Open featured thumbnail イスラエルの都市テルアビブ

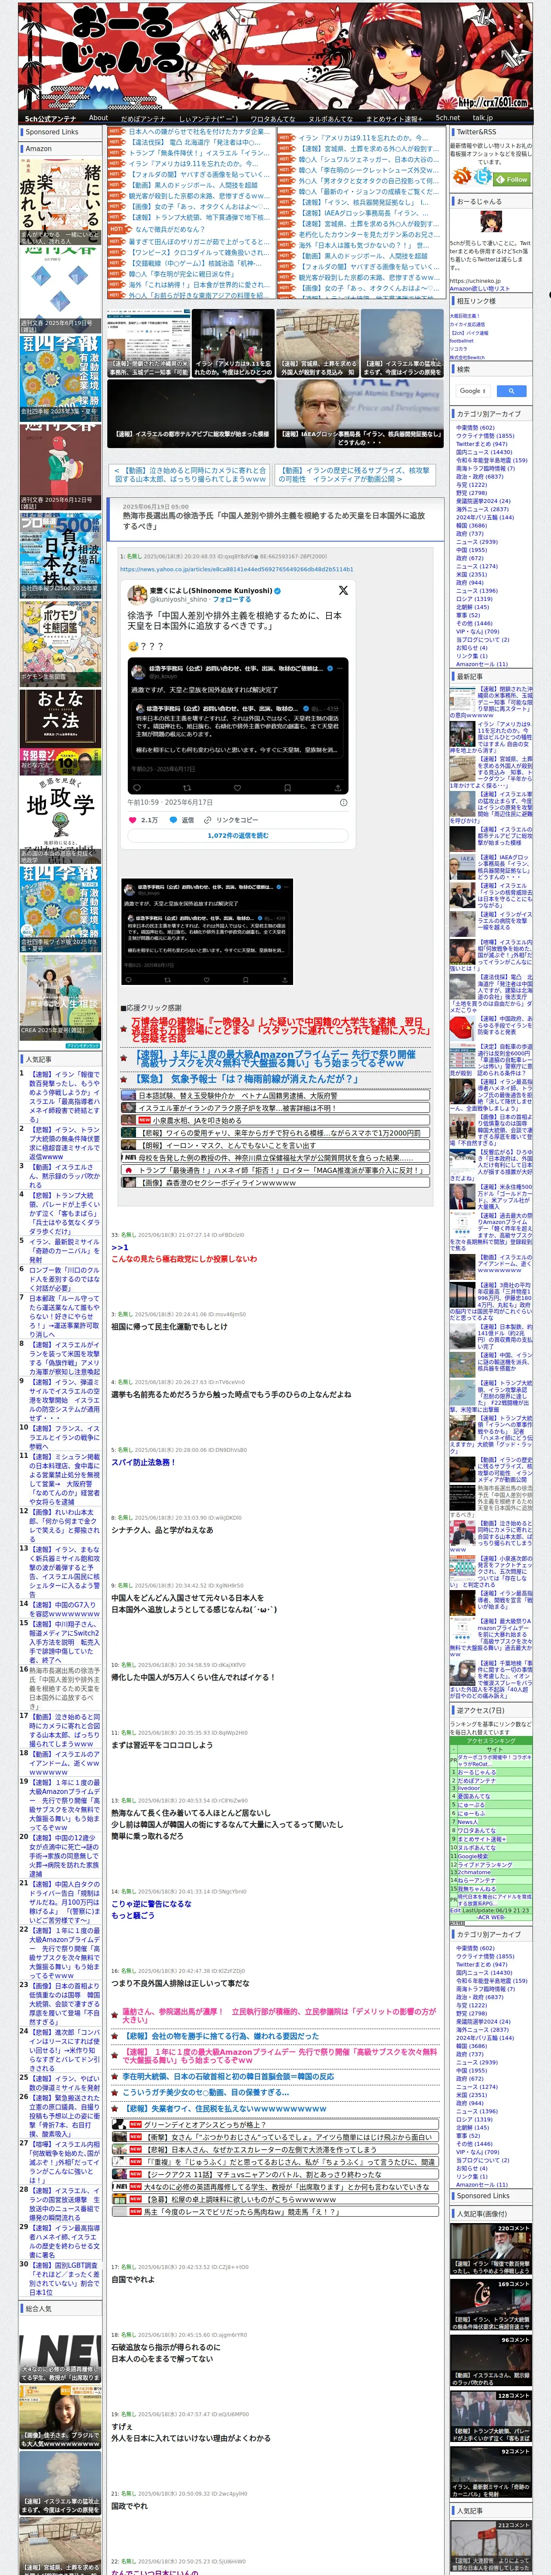coord(190,413)
